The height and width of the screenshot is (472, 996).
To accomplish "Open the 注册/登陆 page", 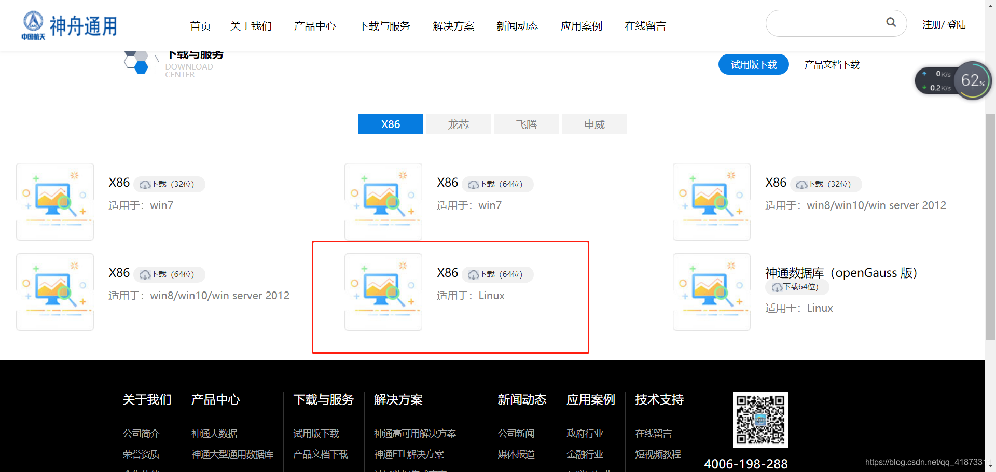I will click(x=944, y=24).
